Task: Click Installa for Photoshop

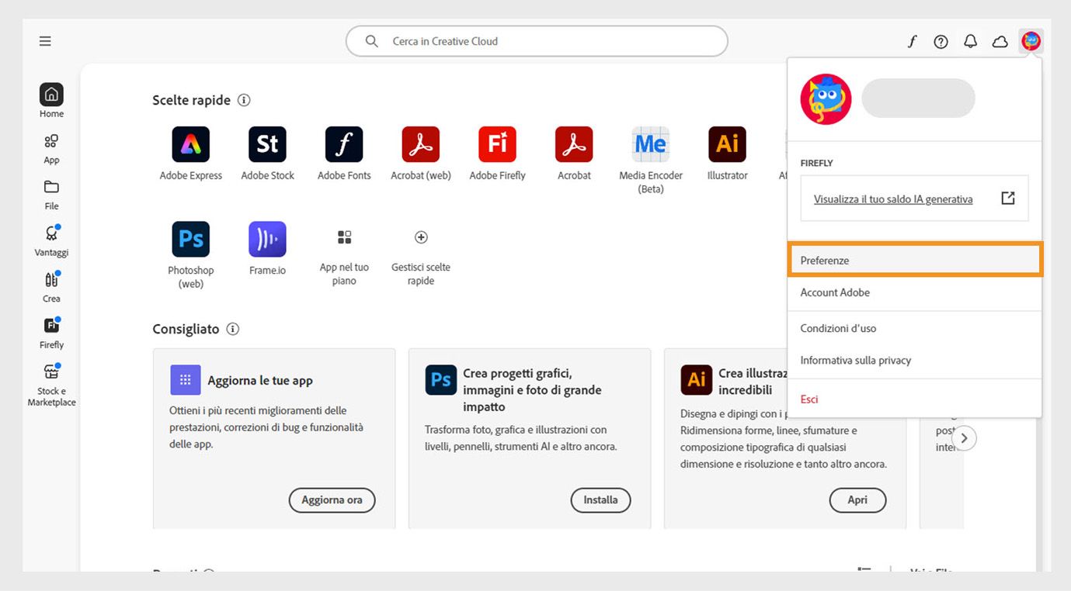Action: [x=600, y=500]
